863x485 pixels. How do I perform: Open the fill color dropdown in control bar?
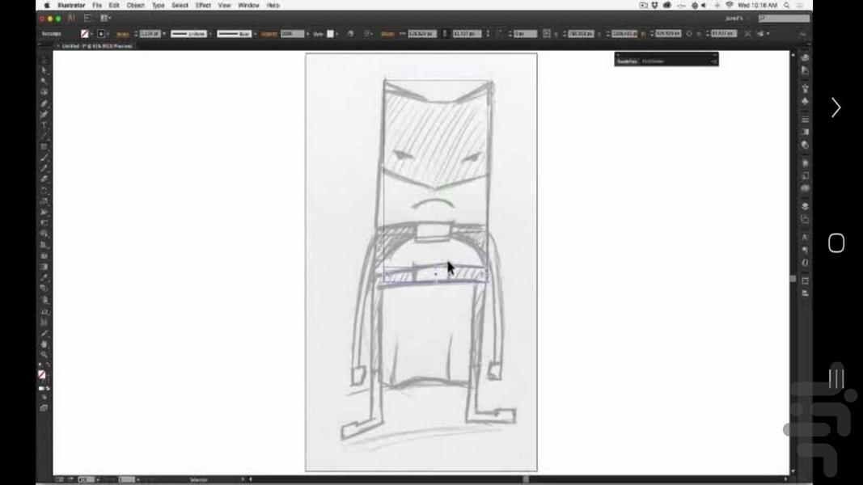click(x=91, y=33)
